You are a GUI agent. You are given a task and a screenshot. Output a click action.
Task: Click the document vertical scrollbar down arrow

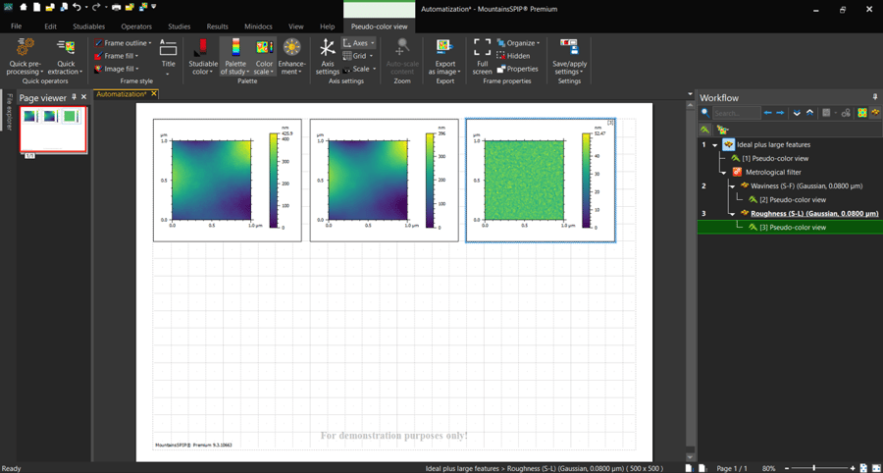point(691,456)
